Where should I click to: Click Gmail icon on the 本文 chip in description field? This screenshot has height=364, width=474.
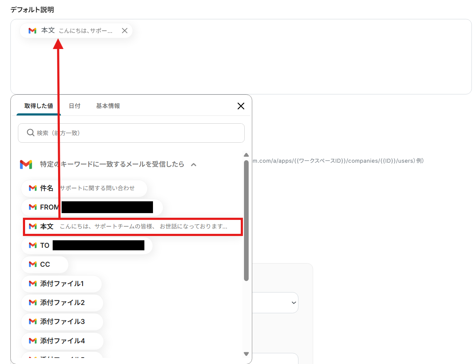(32, 31)
